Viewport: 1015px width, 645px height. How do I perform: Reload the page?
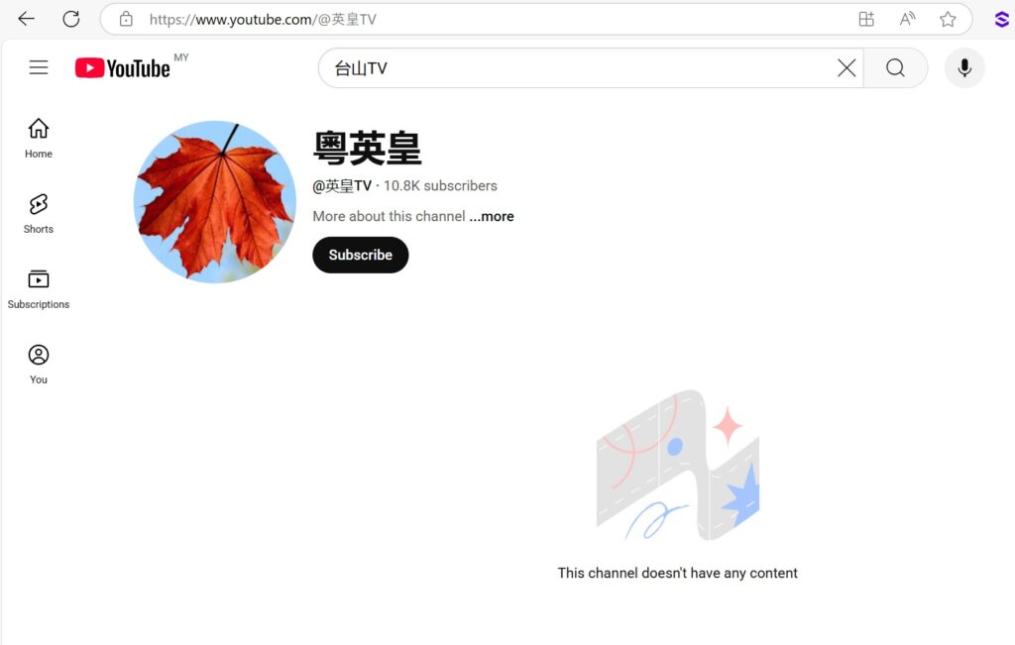coord(71,19)
